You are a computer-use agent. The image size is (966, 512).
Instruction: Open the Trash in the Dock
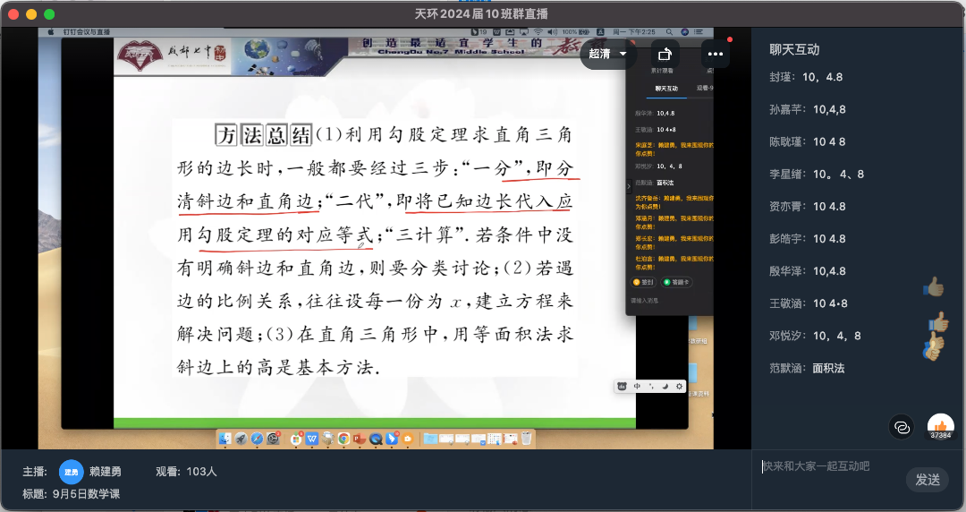(x=526, y=439)
